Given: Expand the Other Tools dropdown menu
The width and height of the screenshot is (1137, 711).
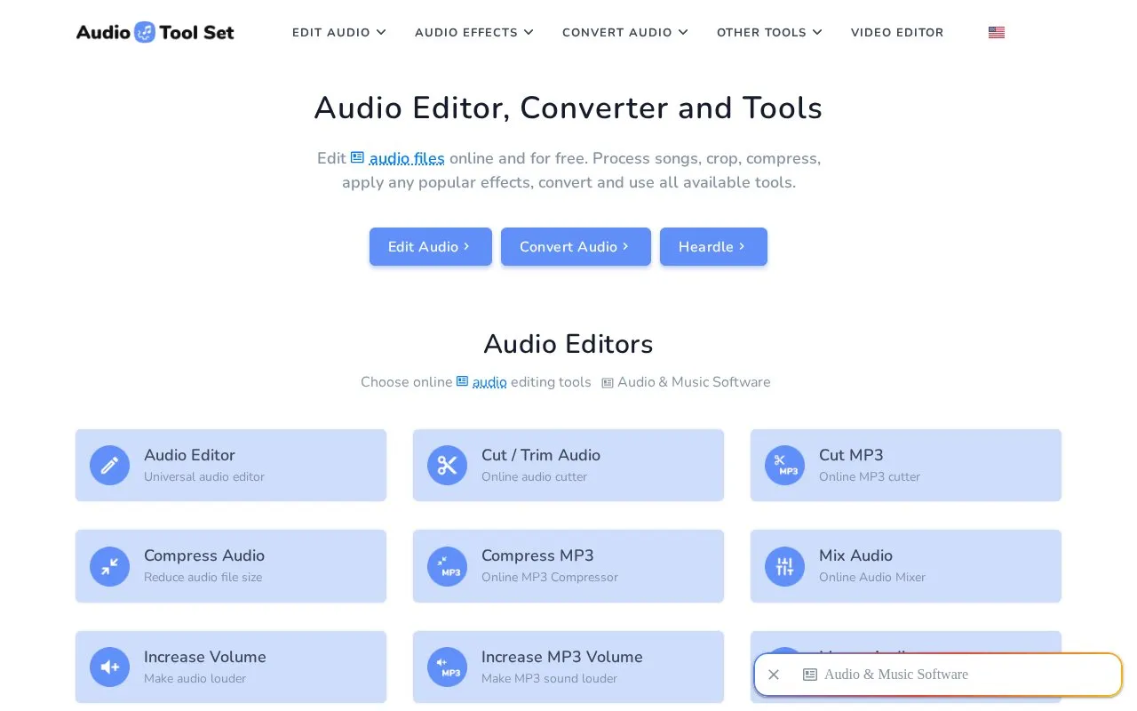Looking at the screenshot, I should [x=770, y=33].
